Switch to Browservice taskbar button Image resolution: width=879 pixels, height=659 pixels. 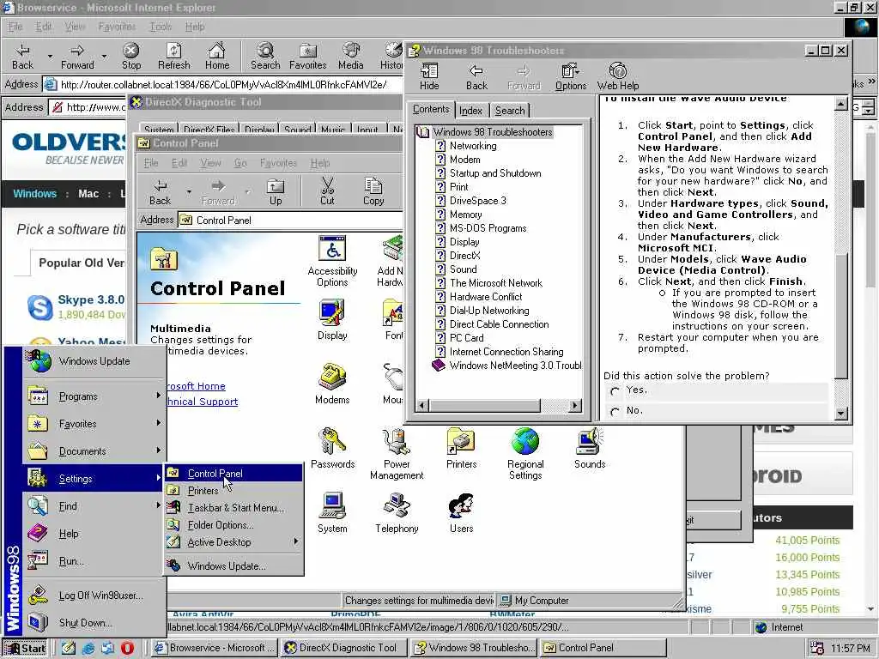pos(215,648)
